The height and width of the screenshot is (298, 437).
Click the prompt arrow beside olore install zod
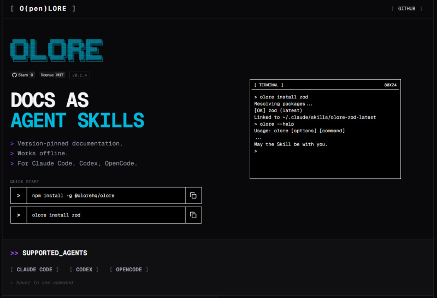(18, 215)
